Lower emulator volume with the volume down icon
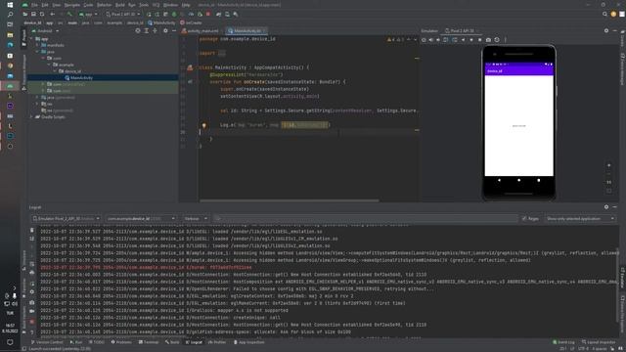 [x=438, y=40]
